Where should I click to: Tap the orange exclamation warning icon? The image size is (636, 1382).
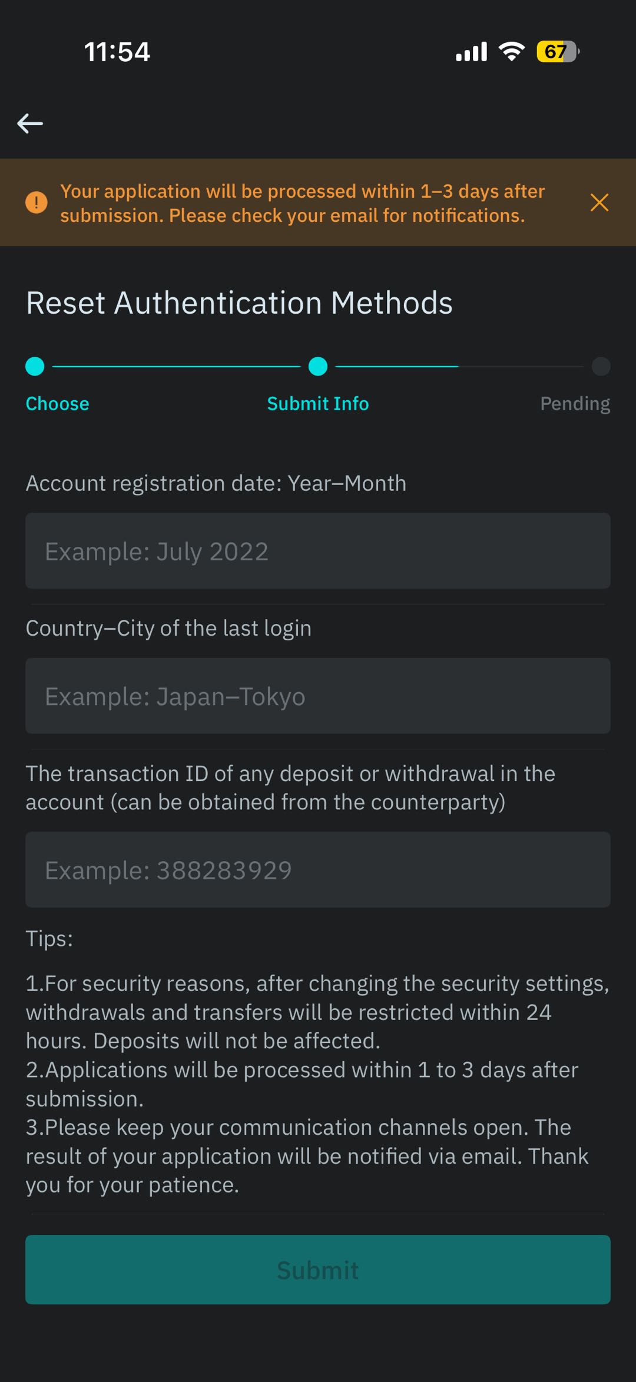pyautogui.click(x=37, y=202)
